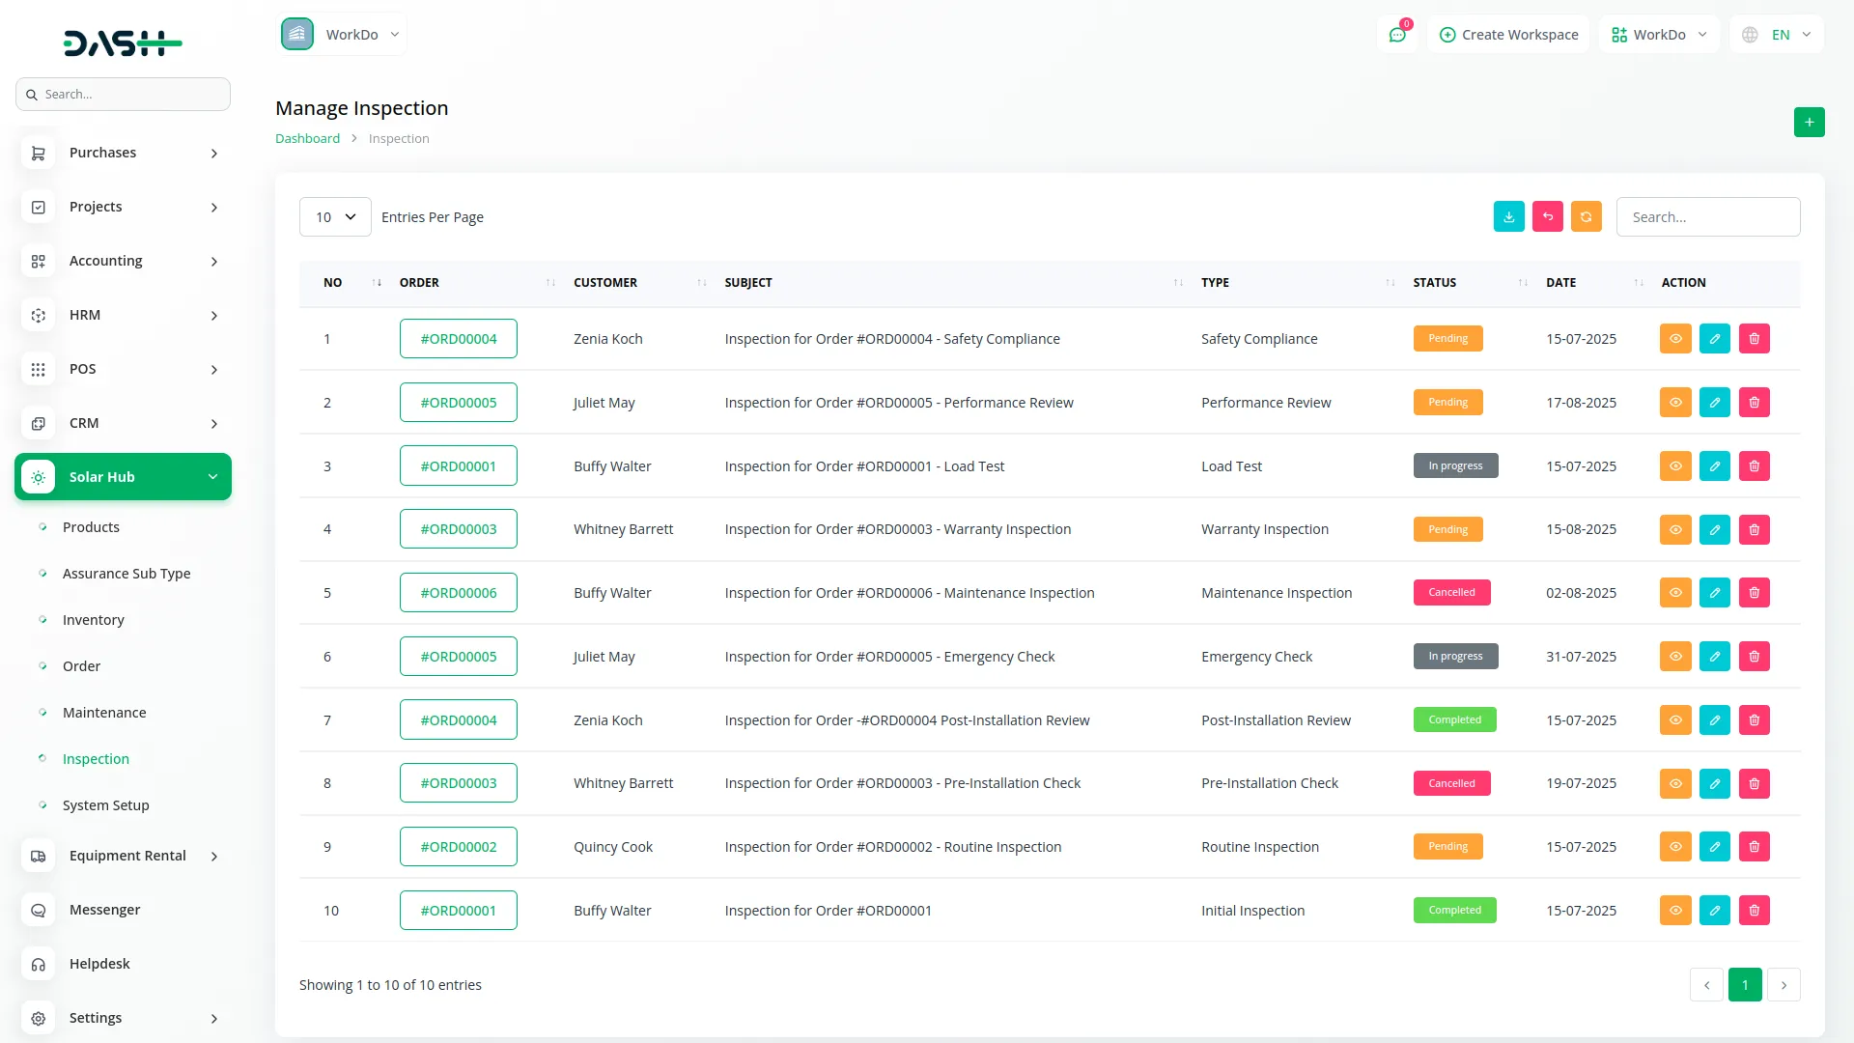Open the Maintenance item in Solar Hub
The width and height of the screenshot is (1854, 1043).
click(x=104, y=713)
